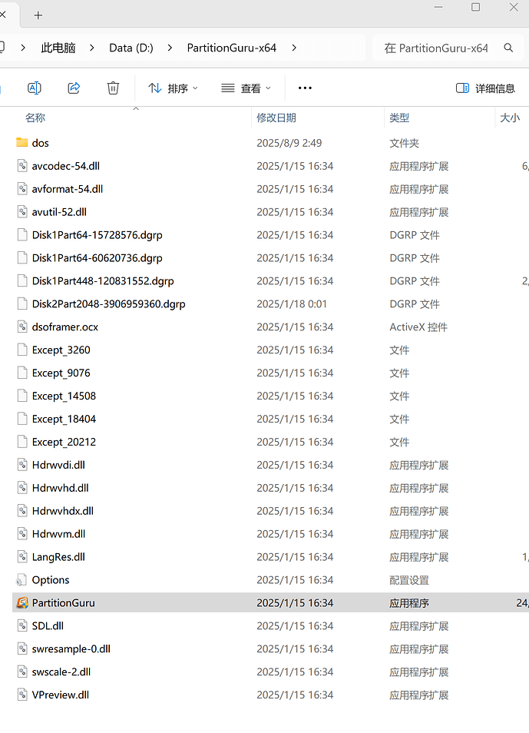529x733 pixels.
Task: Select the PartitionGuru application icon
Action: 22,602
